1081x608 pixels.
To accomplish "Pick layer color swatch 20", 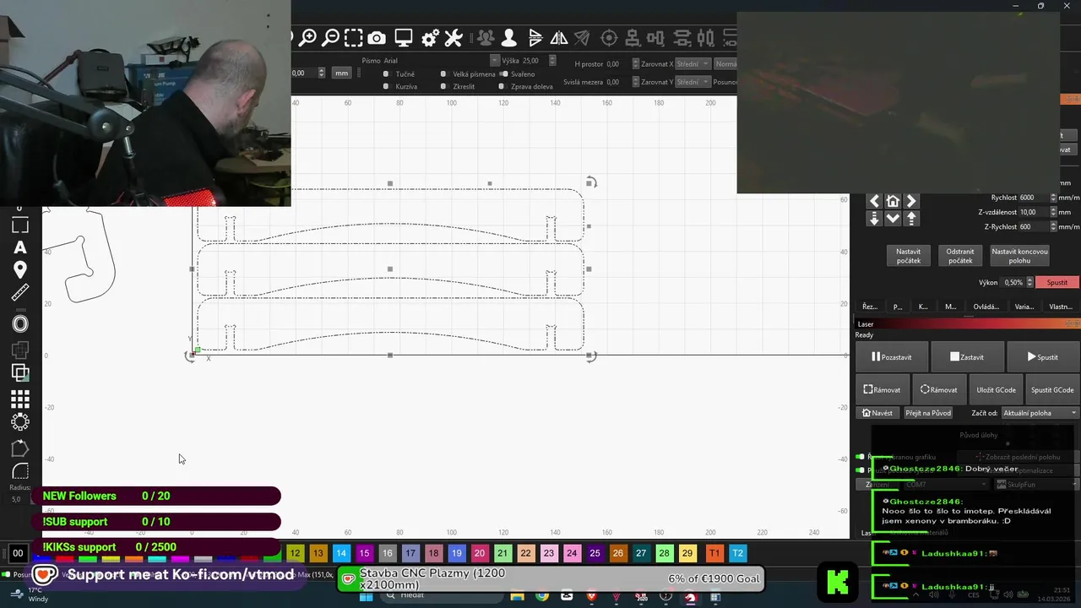I will 480,553.
